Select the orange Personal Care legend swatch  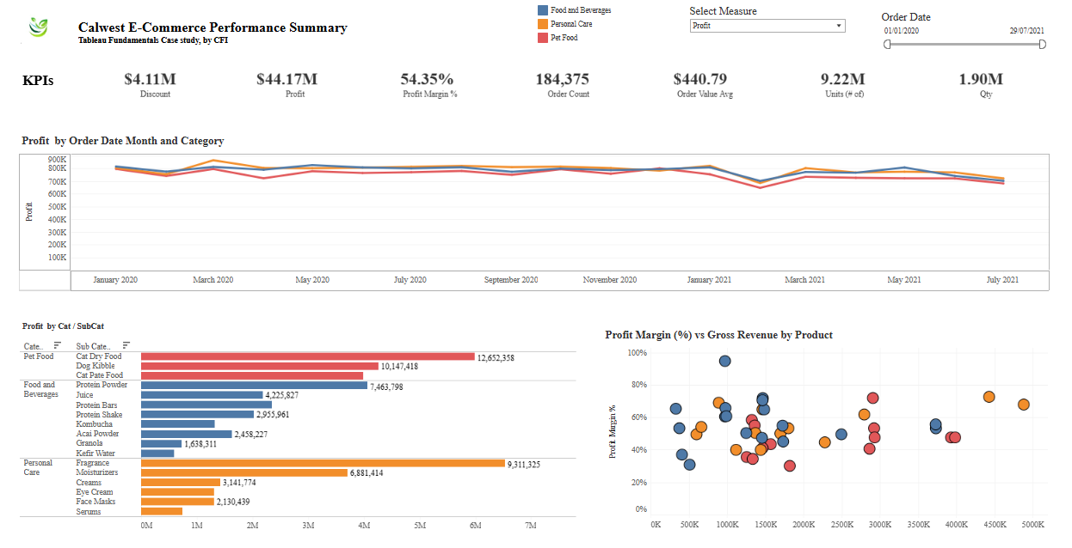(543, 24)
